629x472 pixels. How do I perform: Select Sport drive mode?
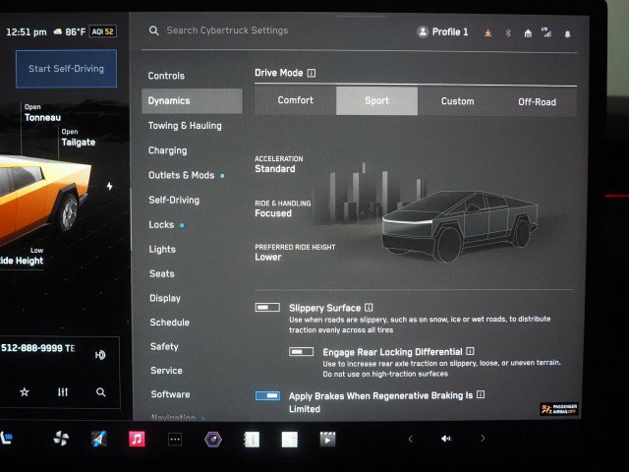point(376,100)
